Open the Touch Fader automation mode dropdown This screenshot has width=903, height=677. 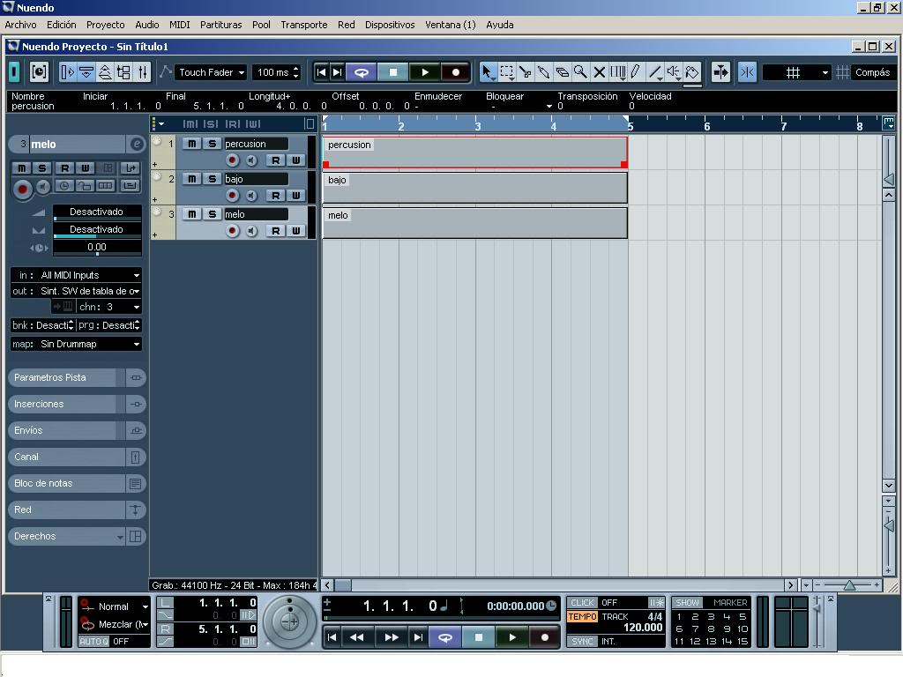tap(211, 72)
